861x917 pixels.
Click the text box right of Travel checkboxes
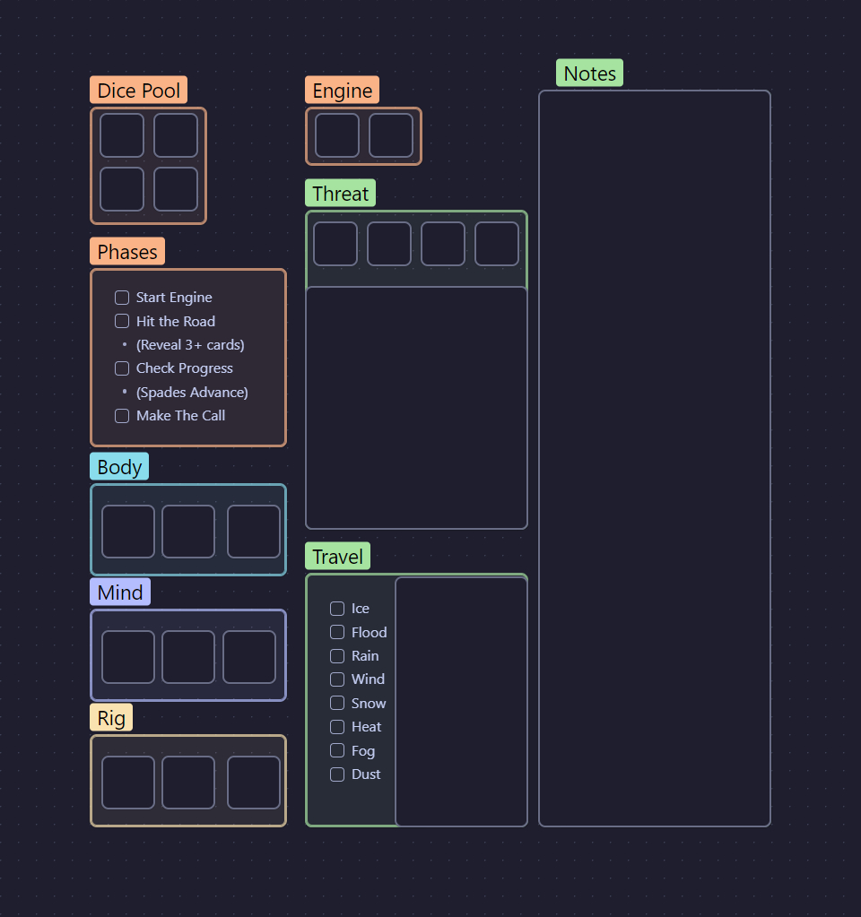[x=461, y=701]
